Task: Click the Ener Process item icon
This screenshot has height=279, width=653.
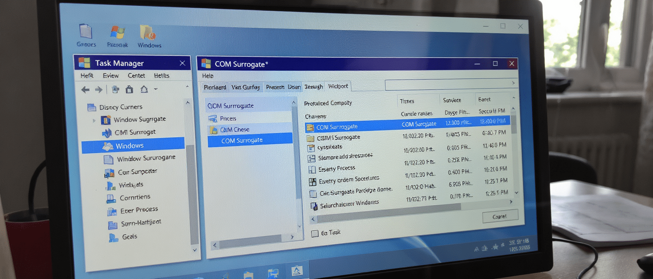Action: point(112,211)
